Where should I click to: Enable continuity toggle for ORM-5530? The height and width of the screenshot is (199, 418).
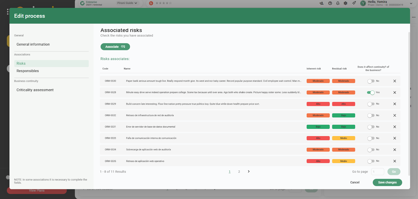(x=371, y=81)
